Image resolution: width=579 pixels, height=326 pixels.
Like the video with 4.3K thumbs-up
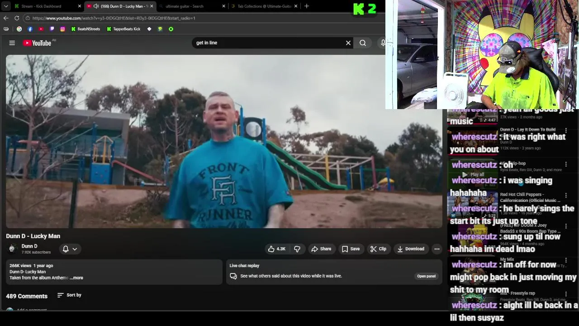click(277, 249)
